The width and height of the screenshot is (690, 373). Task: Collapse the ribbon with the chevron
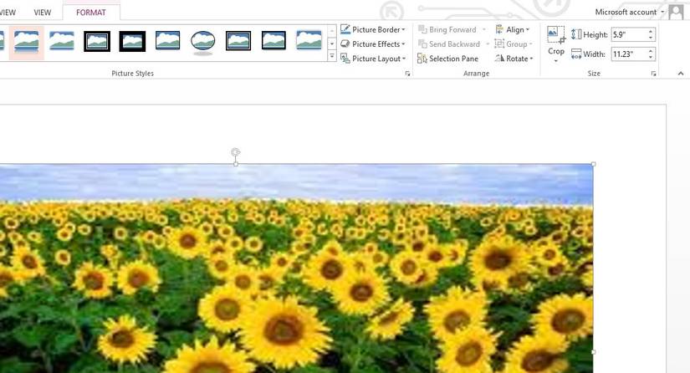click(x=681, y=74)
